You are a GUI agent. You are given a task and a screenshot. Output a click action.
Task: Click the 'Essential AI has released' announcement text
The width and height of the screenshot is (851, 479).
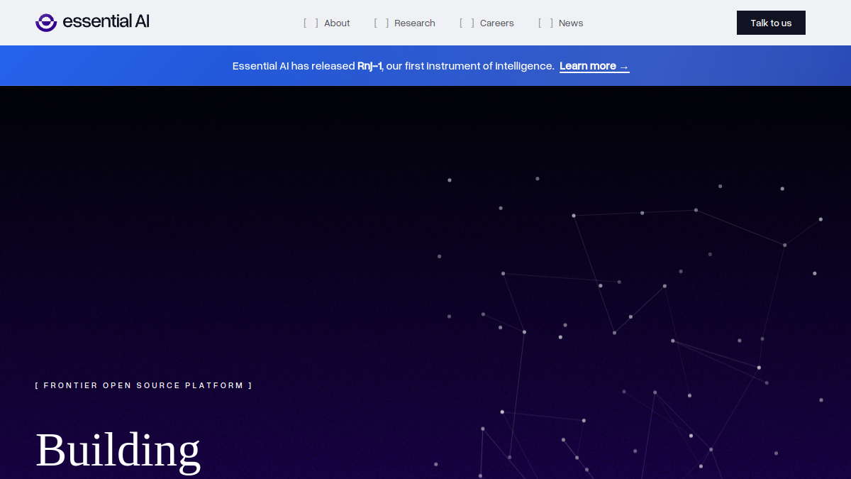294,66
